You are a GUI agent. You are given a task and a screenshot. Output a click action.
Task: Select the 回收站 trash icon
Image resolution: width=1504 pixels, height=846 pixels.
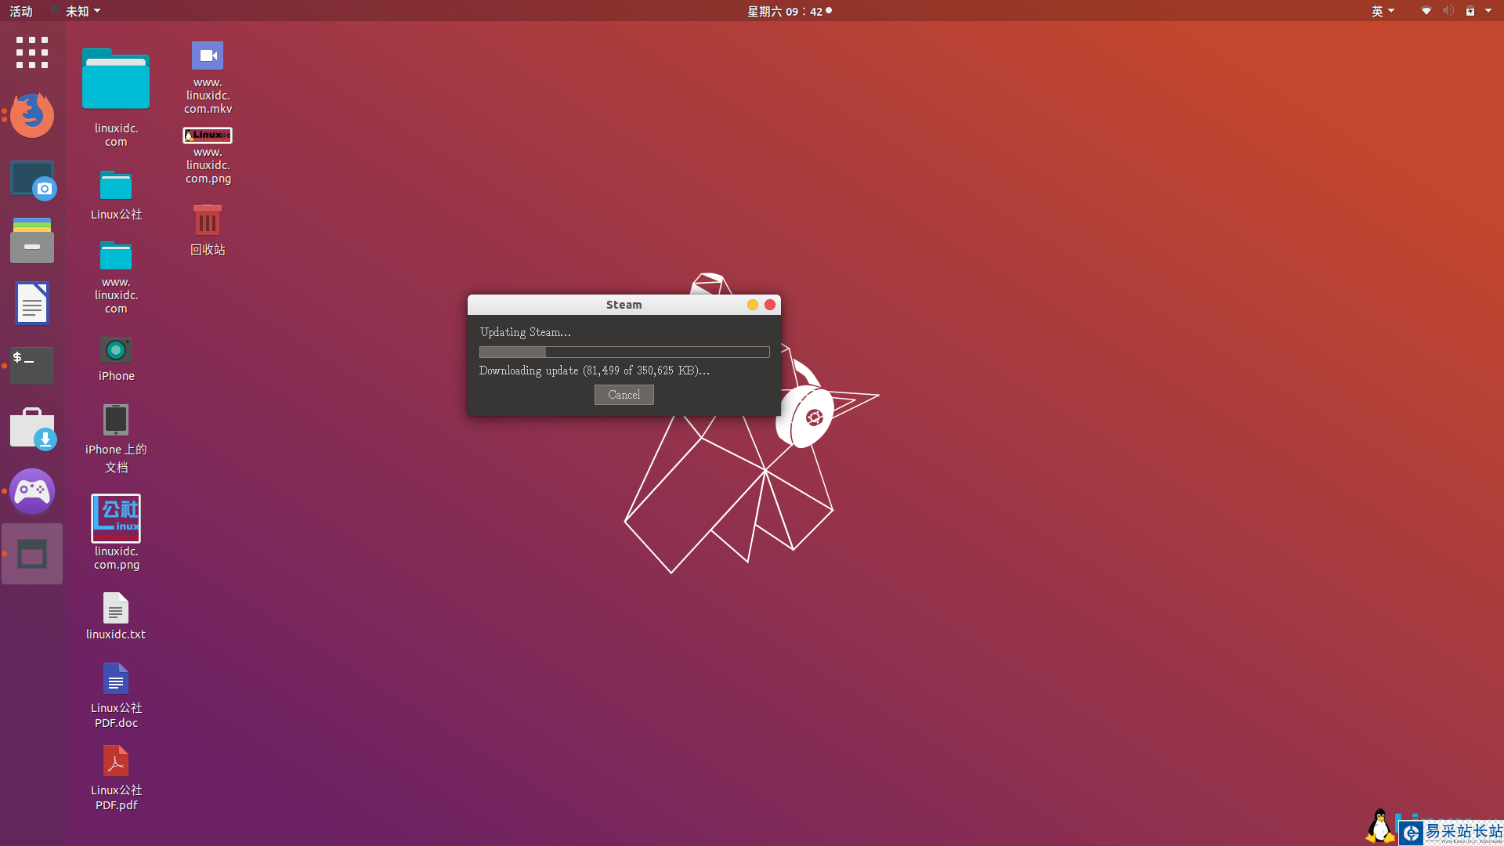(x=208, y=222)
